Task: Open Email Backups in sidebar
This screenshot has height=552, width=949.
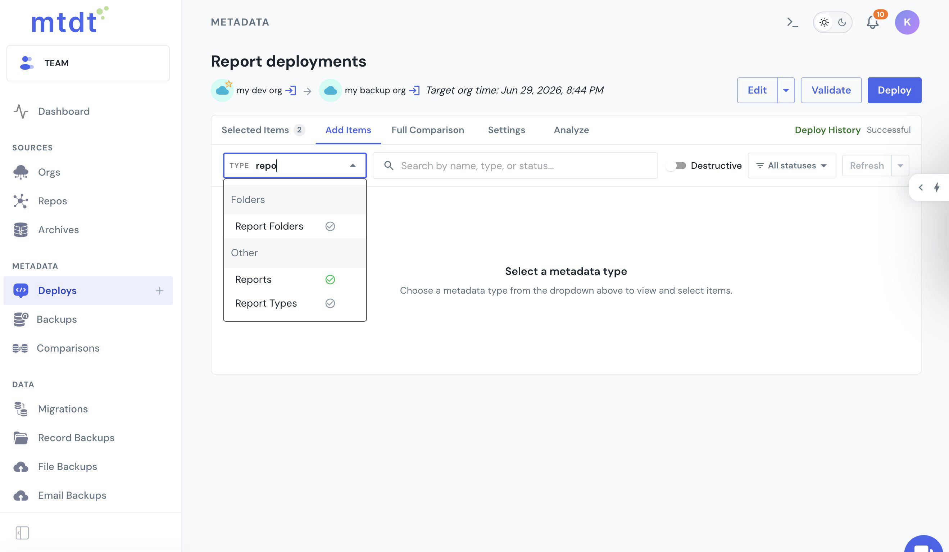Action: (x=72, y=496)
